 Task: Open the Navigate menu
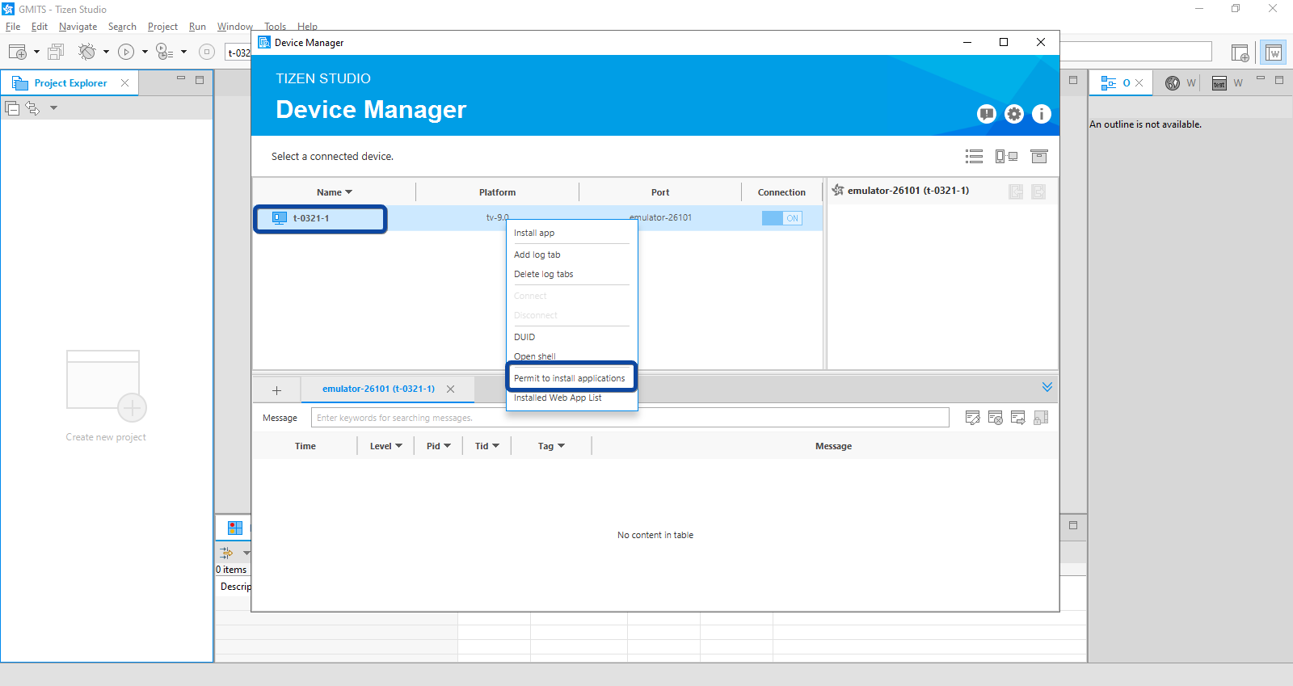[x=78, y=27]
